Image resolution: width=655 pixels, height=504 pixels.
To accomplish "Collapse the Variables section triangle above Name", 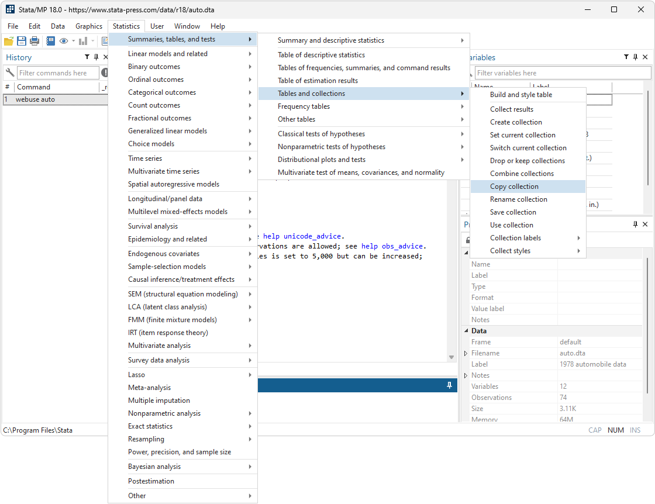I will [466, 253].
